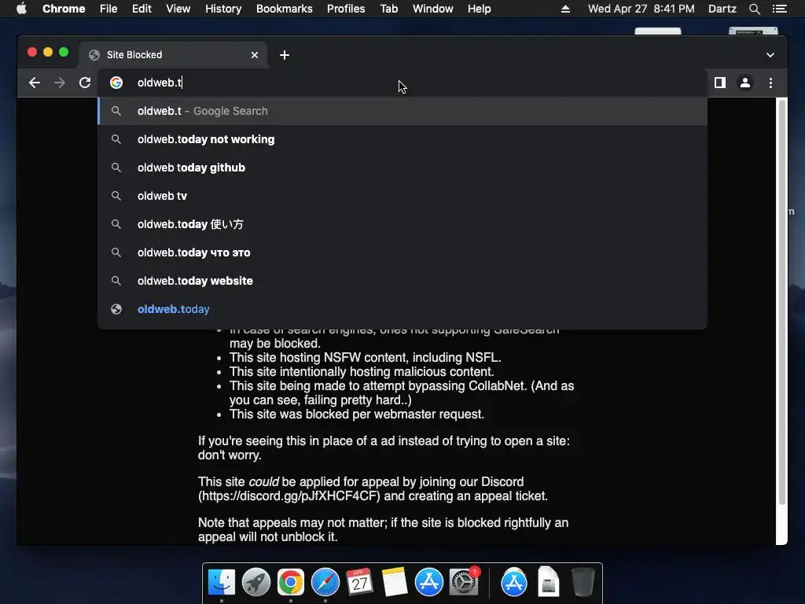
Task: Click the Discord invite URL in page text
Action: (289, 496)
